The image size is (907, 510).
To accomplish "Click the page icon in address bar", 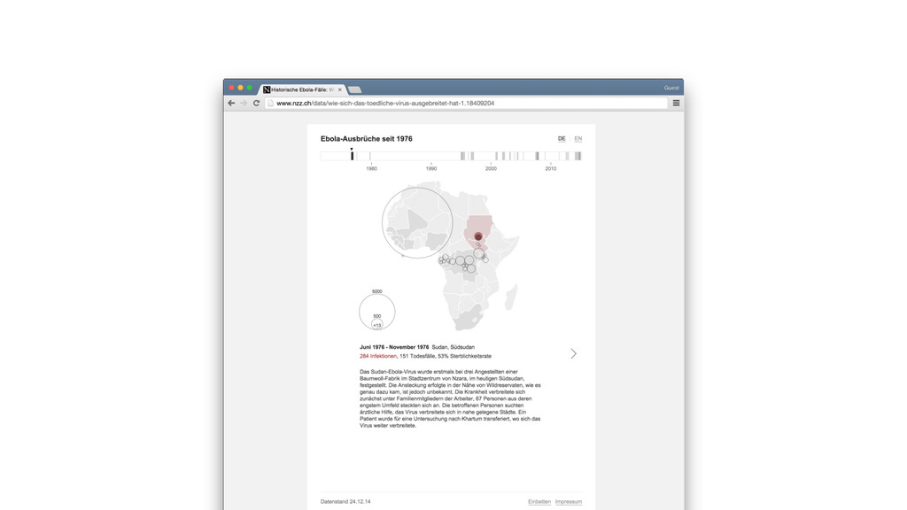I will coord(270,103).
